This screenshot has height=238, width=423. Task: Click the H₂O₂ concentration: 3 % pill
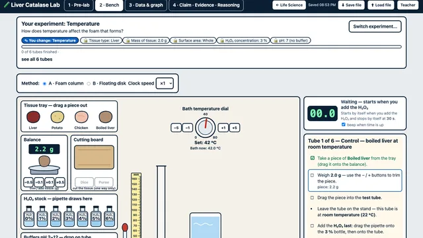click(243, 40)
